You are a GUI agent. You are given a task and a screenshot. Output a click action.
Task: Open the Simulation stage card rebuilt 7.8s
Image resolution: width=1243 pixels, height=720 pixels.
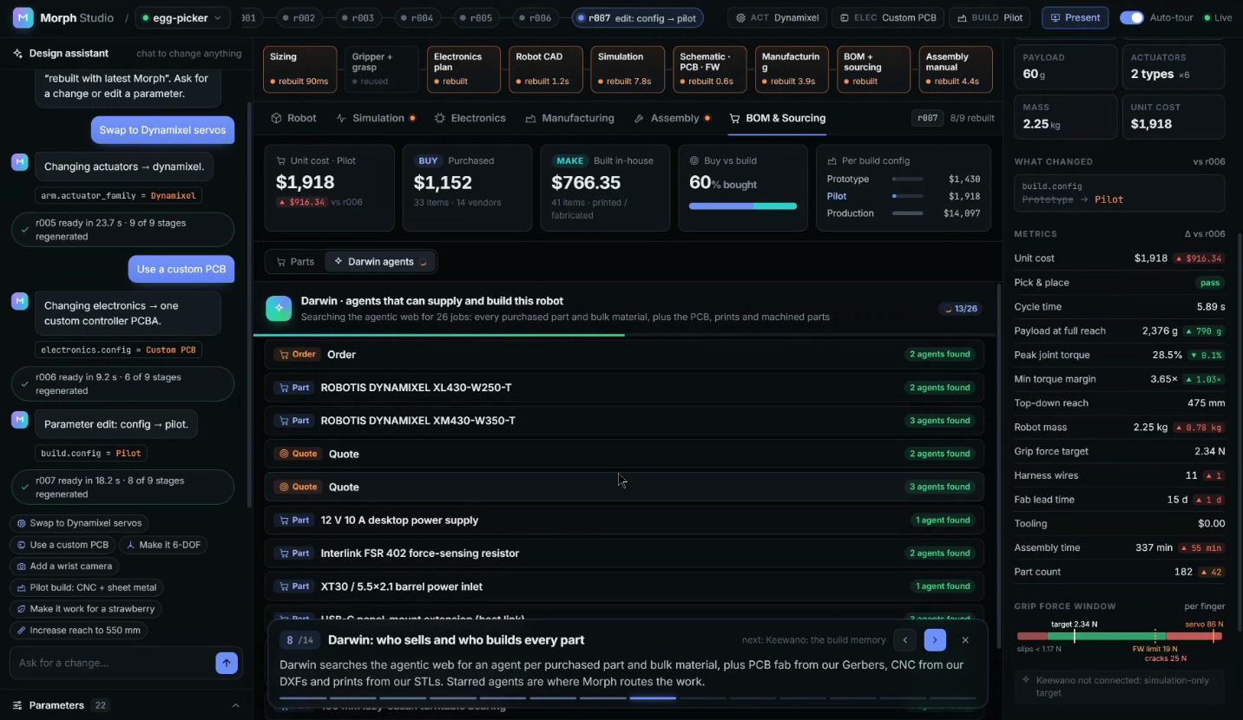(x=628, y=69)
